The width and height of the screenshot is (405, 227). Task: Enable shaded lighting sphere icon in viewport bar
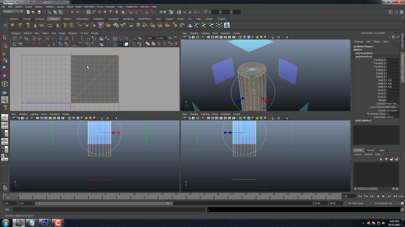point(257,37)
